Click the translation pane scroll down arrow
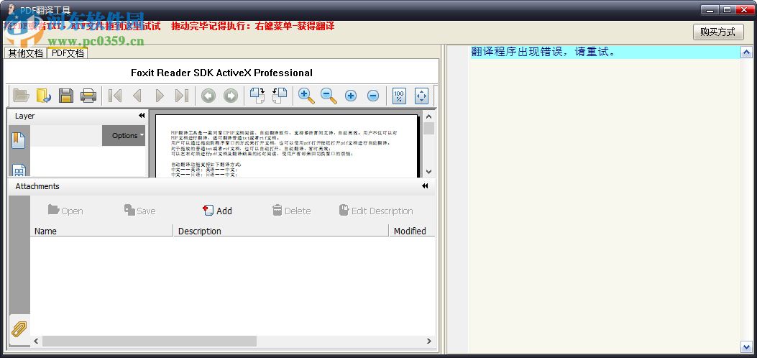 (x=746, y=346)
